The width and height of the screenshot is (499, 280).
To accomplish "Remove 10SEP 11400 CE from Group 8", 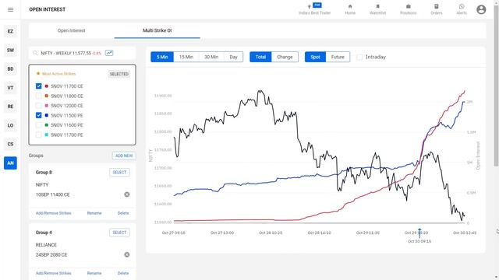I will (126, 194).
